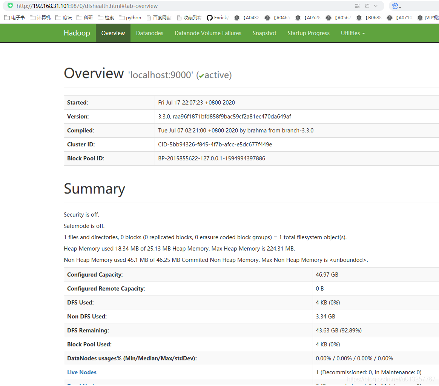Click the Version 3.3.0 hash value
Screen dimensions: 439x386
tap(224, 117)
